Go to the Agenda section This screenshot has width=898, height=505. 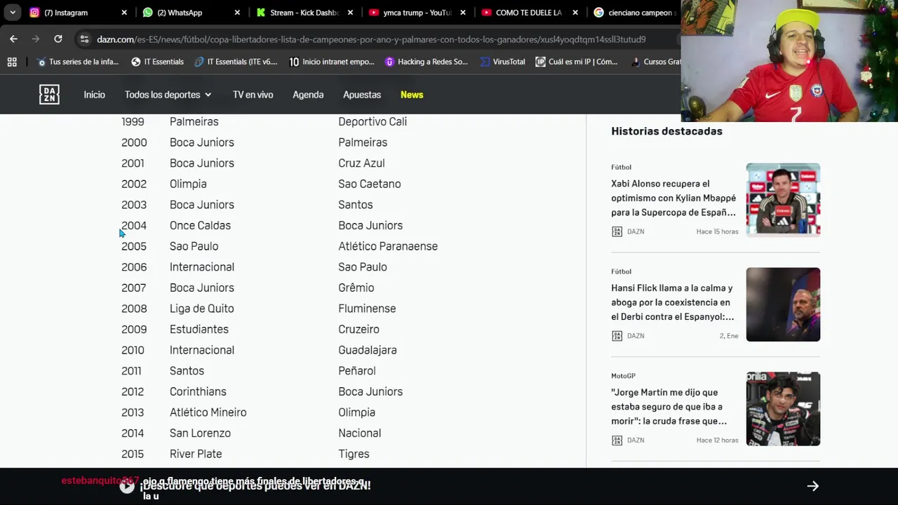point(308,95)
